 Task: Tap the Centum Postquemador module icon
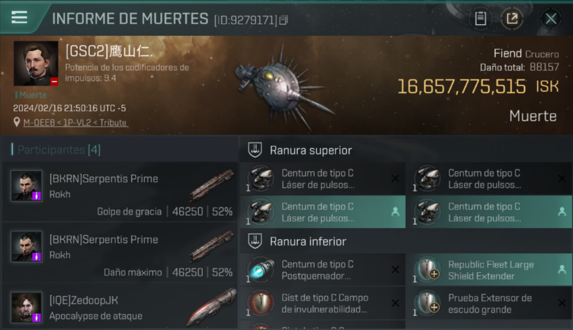[x=260, y=269]
